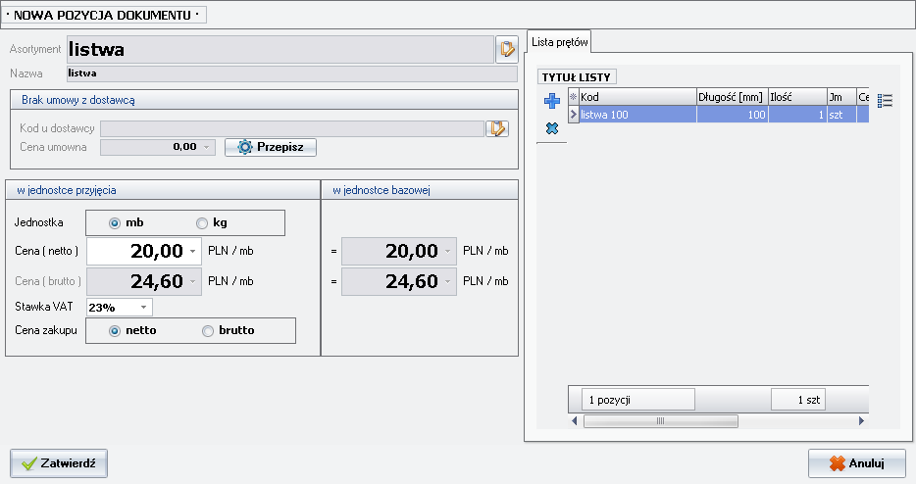Click the Kod u dostawcy browse icon

[498, 127]
